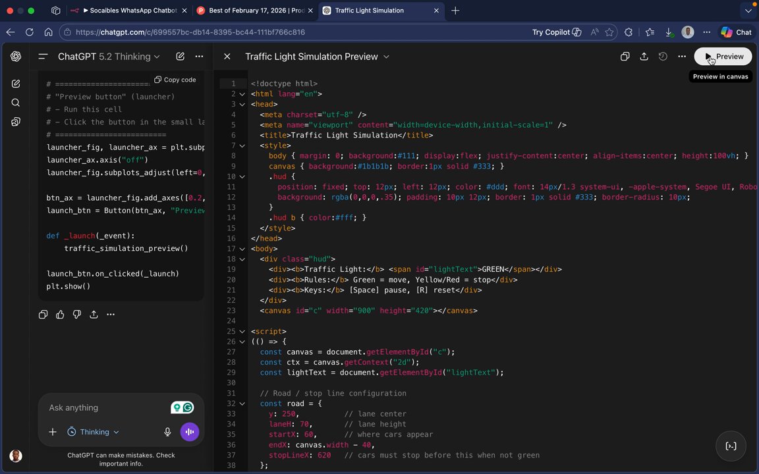Image resolution: width=759 pixels, height=474 pixels.
Task: Give a thumbs up to the response
Action: 60,315
